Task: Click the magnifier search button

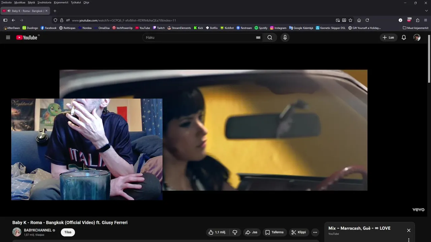Action: point(270,37)
